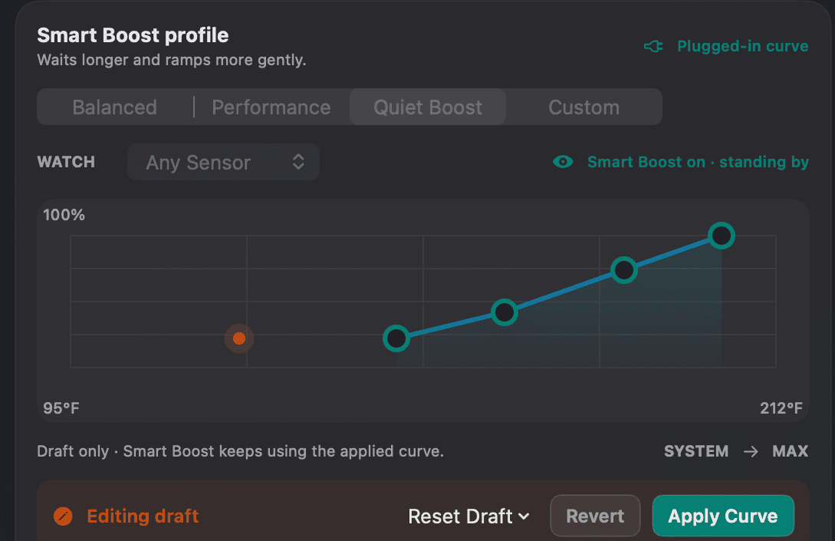Select the second curve control point
The width and height of the screenshot is (835, 541).
505,312
